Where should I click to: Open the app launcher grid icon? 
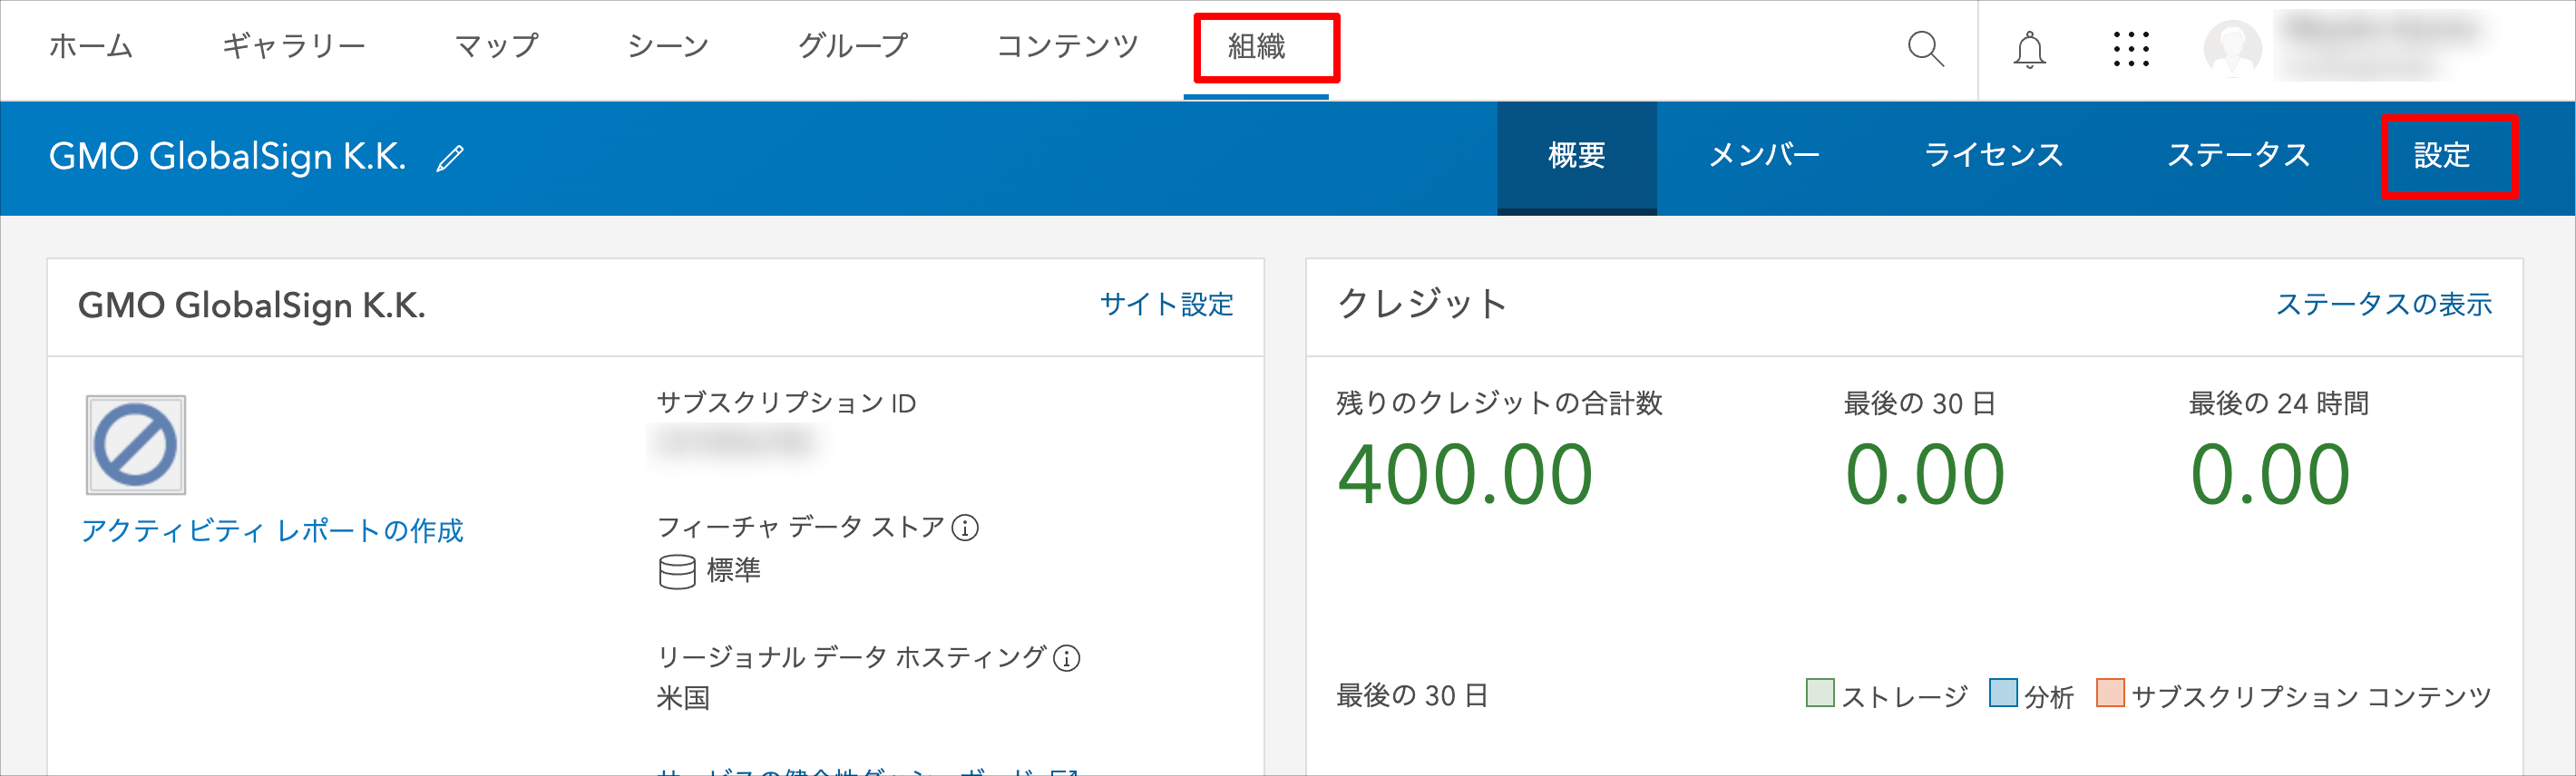pos(2131,49)
